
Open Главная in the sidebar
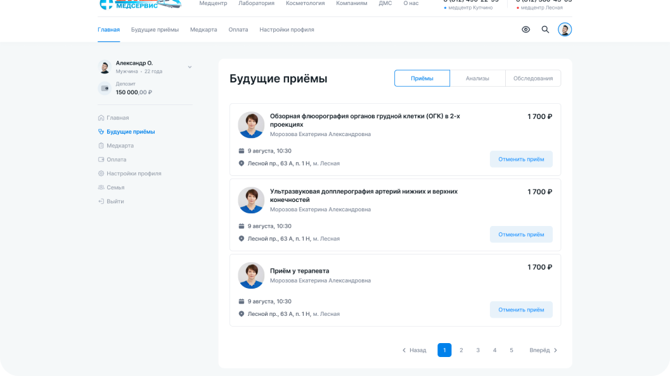(x=117, y=118)
